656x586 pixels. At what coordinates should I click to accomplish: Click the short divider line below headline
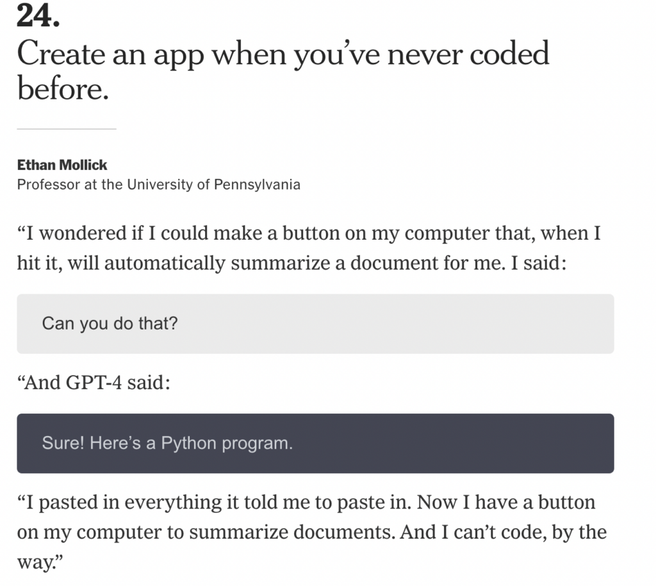click(x=67, y=129)
